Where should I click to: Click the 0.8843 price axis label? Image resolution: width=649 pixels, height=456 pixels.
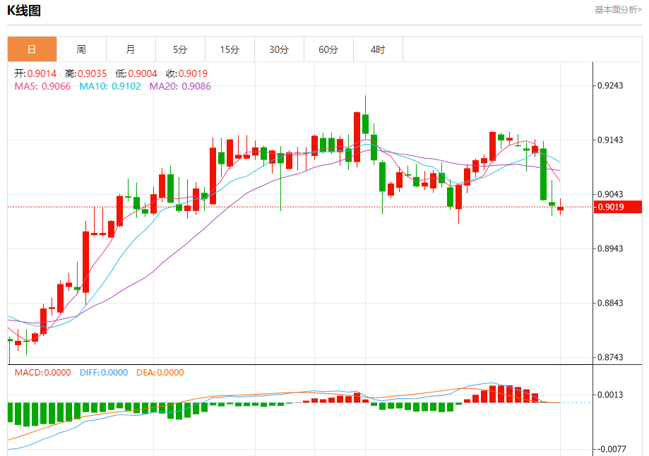(x=610, y=303)
